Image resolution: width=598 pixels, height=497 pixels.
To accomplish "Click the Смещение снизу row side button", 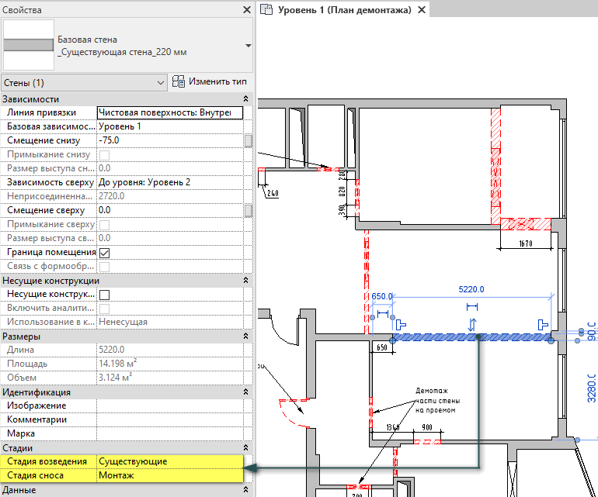I will coord(249,141).
